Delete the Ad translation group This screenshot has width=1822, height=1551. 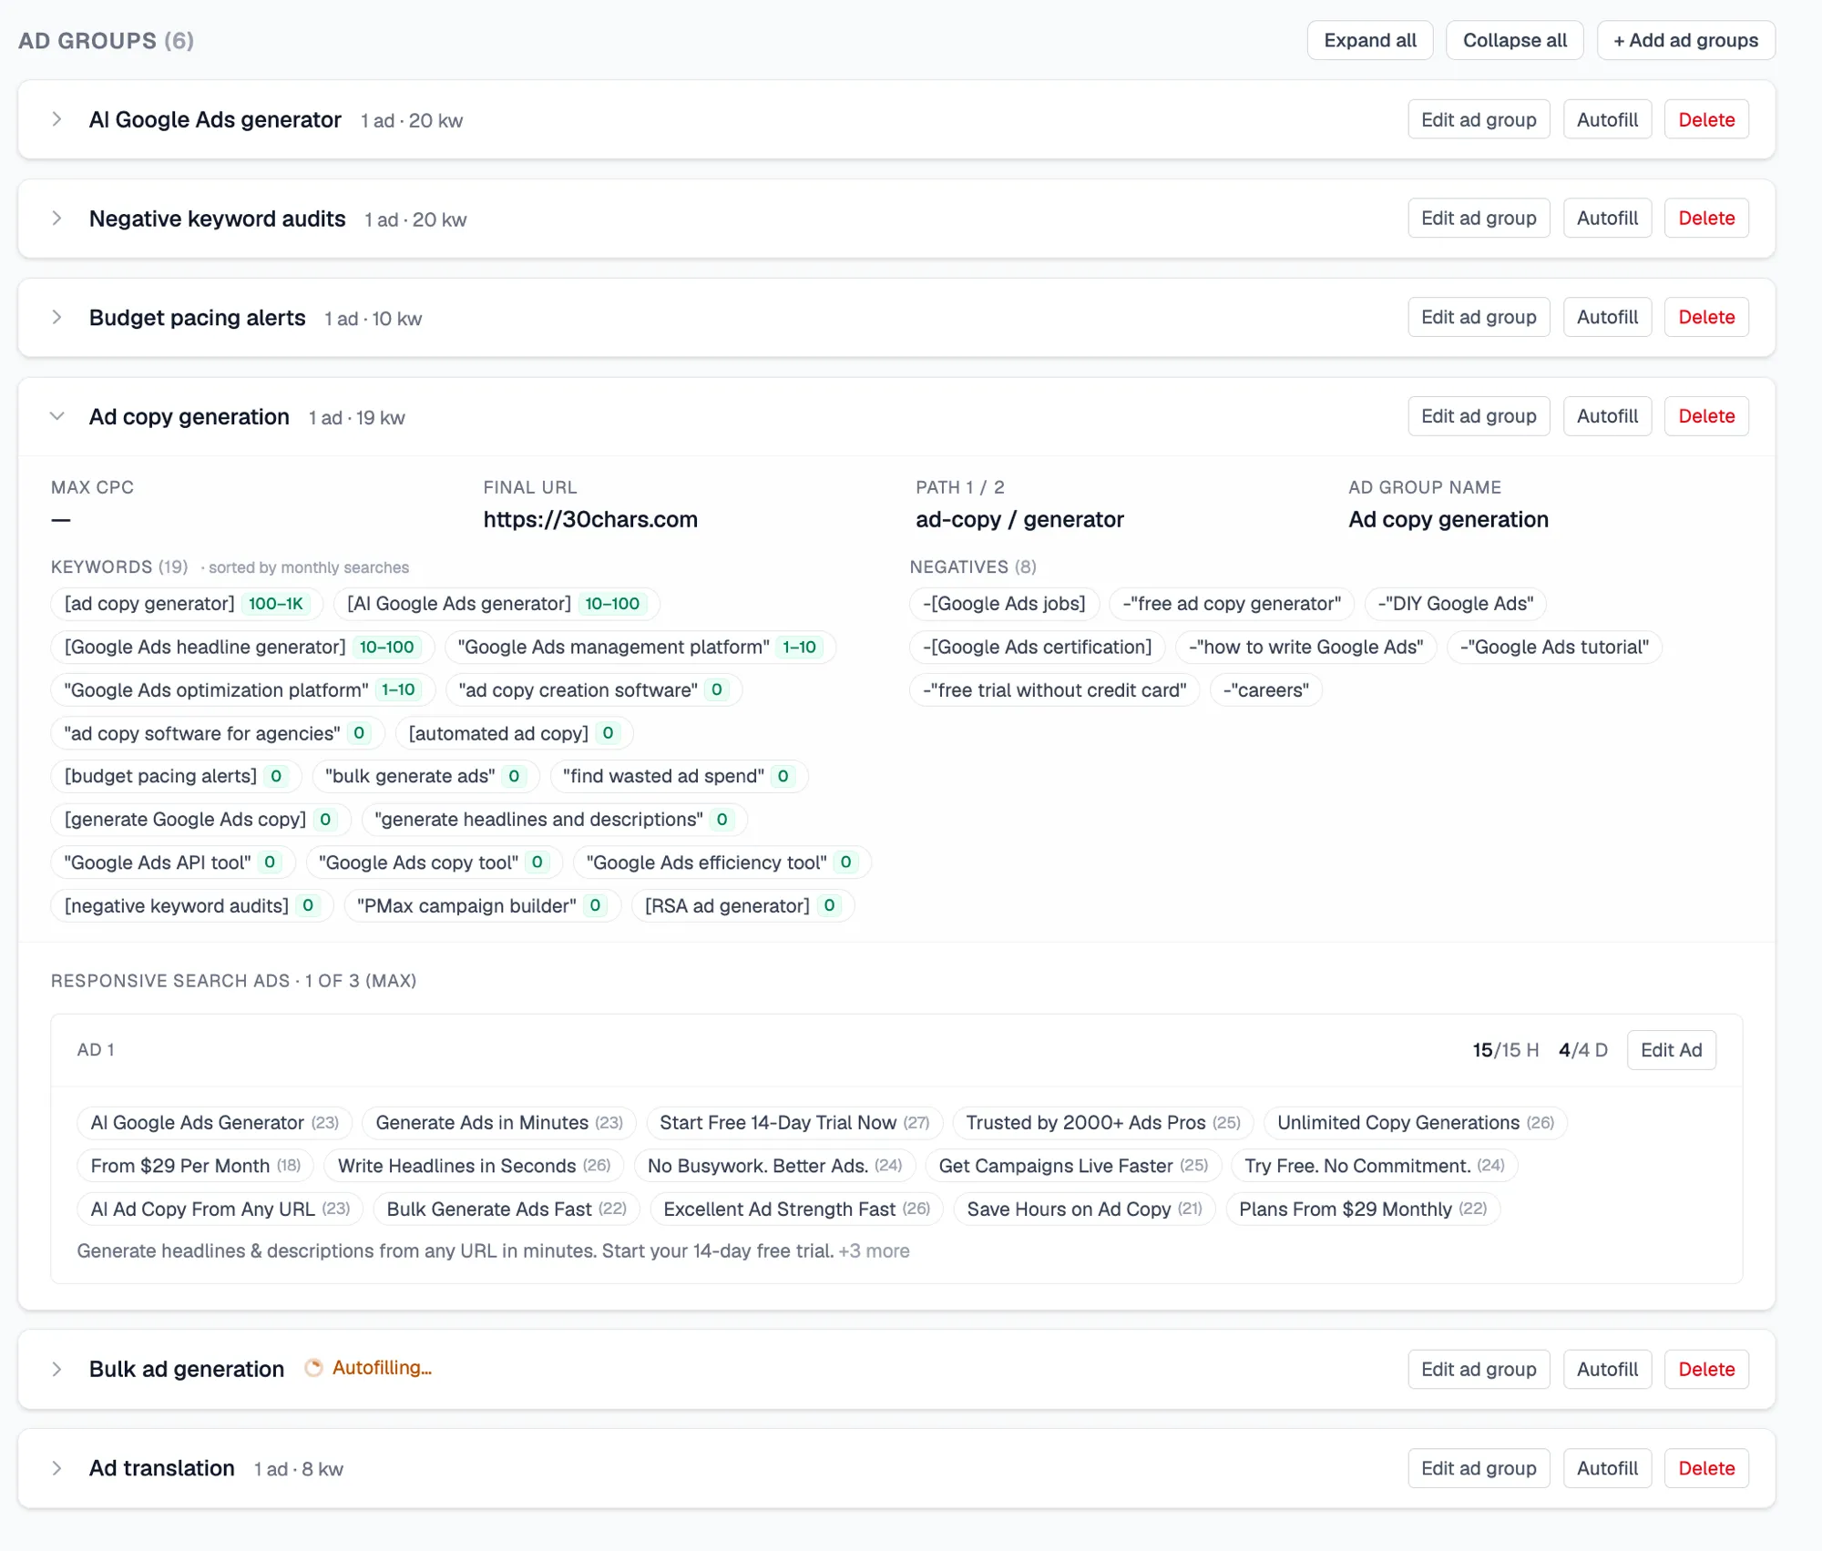[x=1706, y=1468]
